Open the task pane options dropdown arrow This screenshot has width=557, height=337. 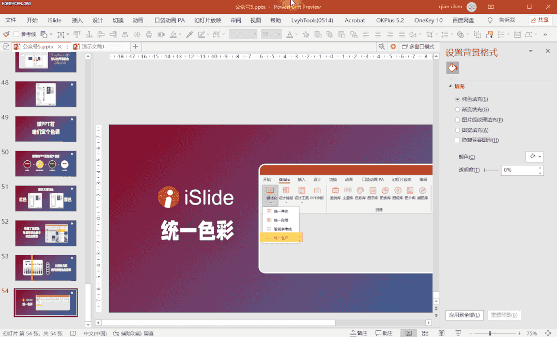pos(530,51)
